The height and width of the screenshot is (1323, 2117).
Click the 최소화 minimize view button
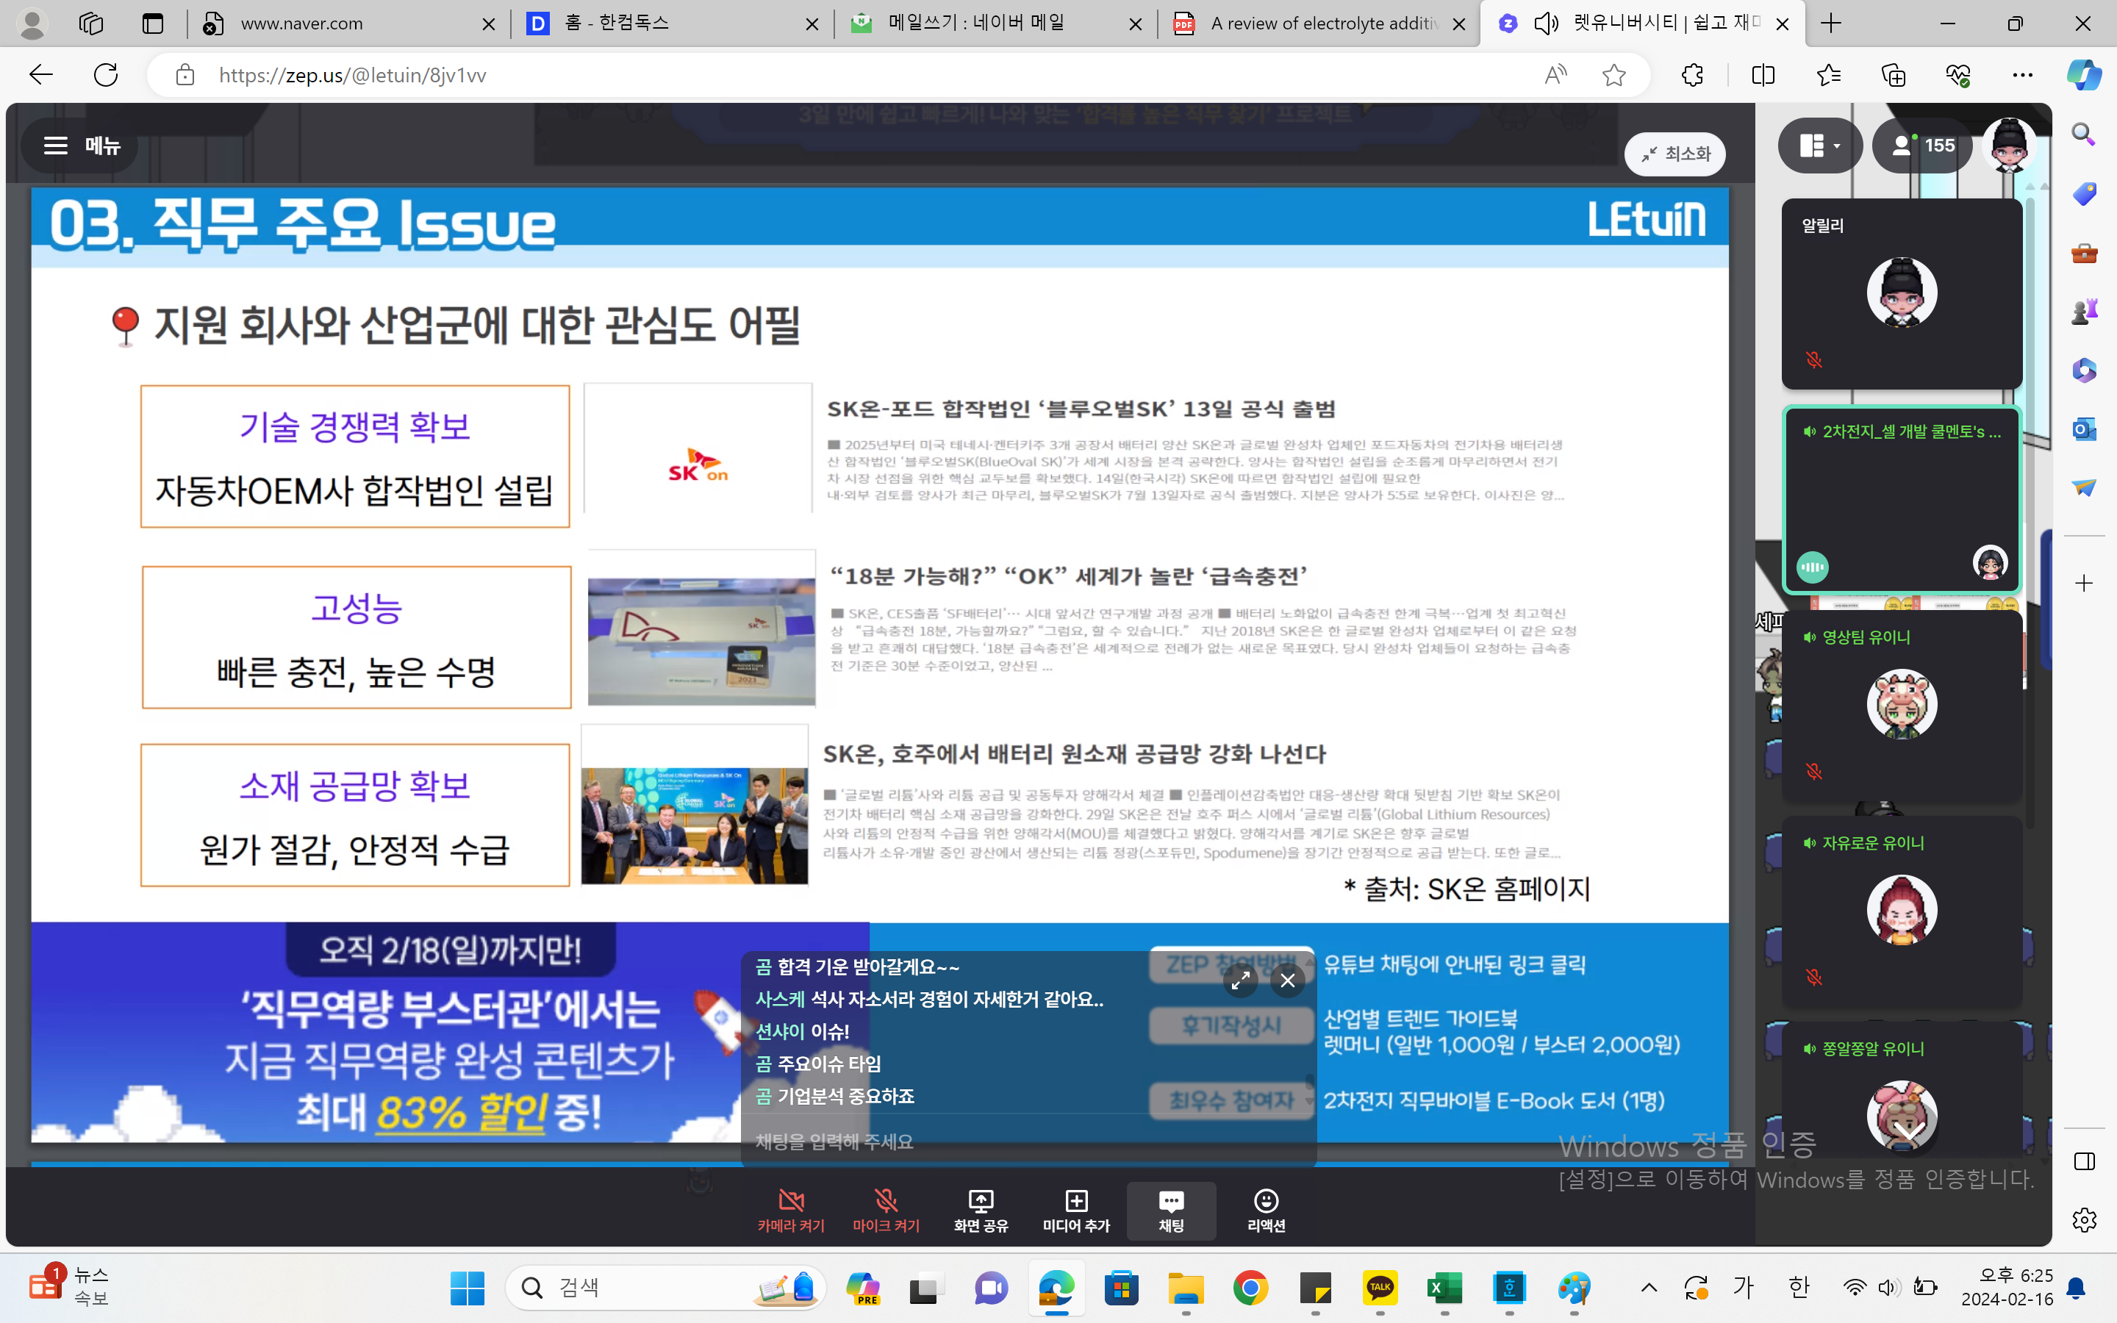tap(1674, 154)
